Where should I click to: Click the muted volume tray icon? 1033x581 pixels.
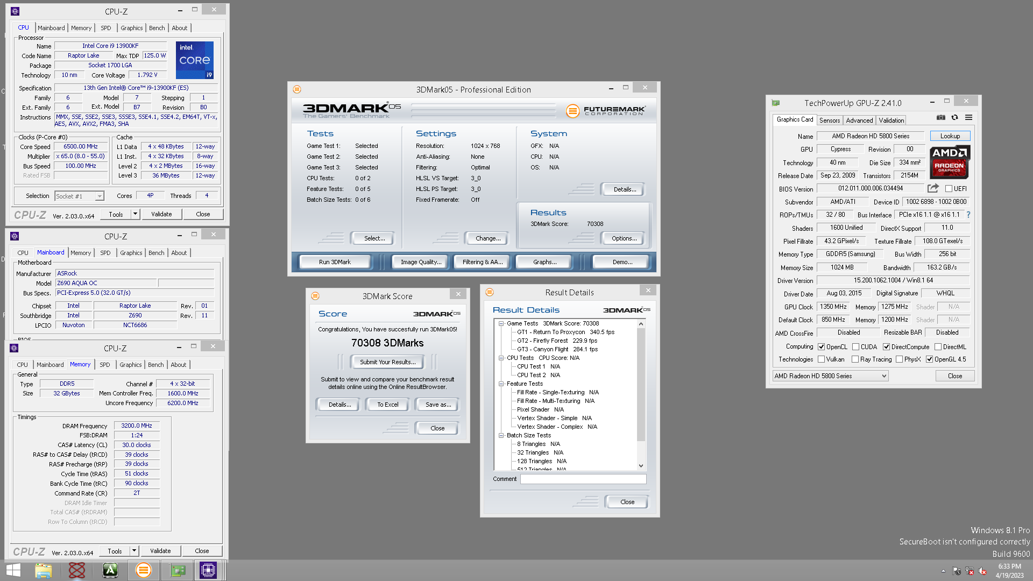(983, 571)
